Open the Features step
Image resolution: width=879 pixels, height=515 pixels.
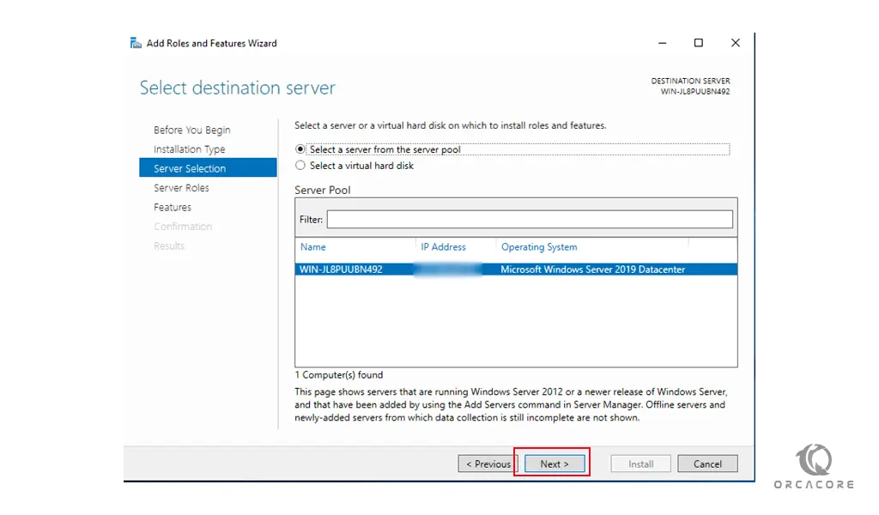pos(172,208)
